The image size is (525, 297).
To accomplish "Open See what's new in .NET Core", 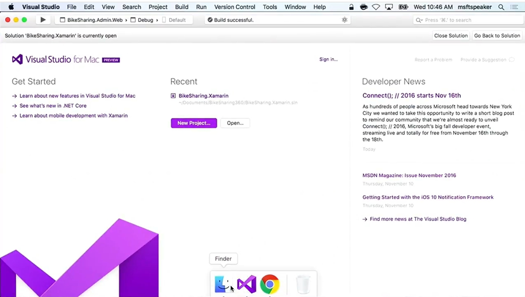I will [53, 105].
